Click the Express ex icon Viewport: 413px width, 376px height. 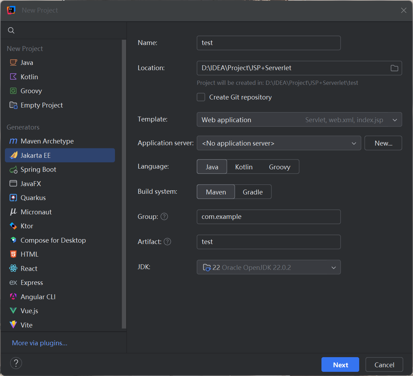pyautogui.click(x=13, y=282)
